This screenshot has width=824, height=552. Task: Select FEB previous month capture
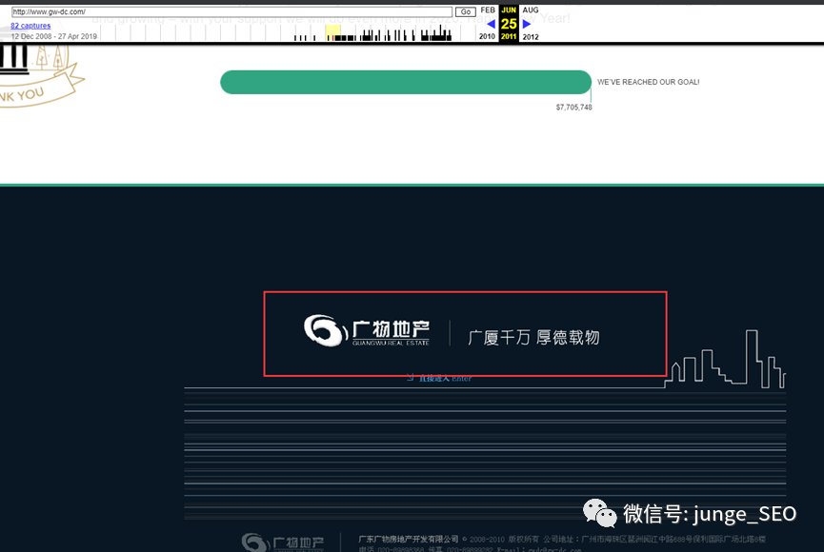pos(488,10)
